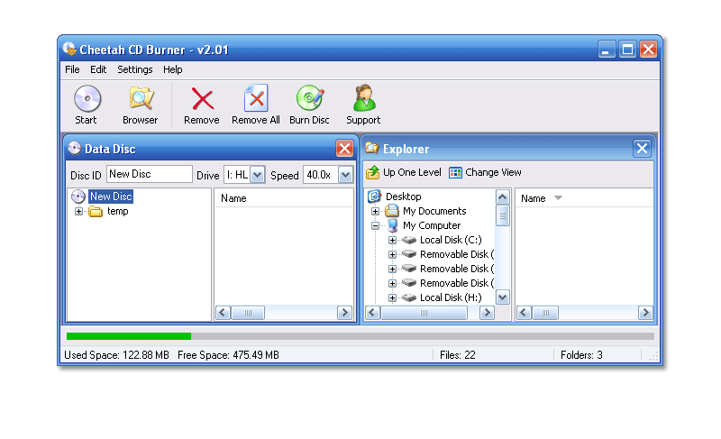Click the Explorer tree scroll up arrow
The width and height of the screenshot is (721, 439).
503,197
